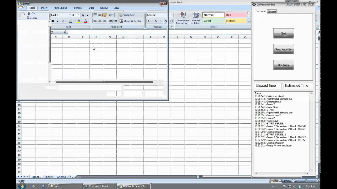Click Decrease Indent icon
The width and height of the screenshot is (337, 189).
click(110, 21)
